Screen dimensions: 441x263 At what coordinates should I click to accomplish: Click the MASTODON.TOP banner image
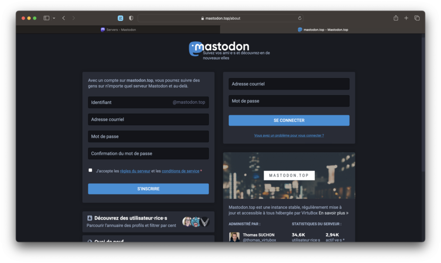(x=289, y=175)
